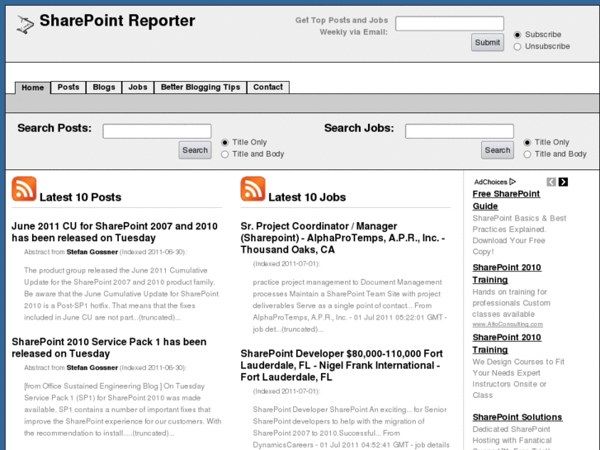Open Stefan Gossner link under Service Pack 1 post
This screenshot has width=600, height=450.
(92, 367)
